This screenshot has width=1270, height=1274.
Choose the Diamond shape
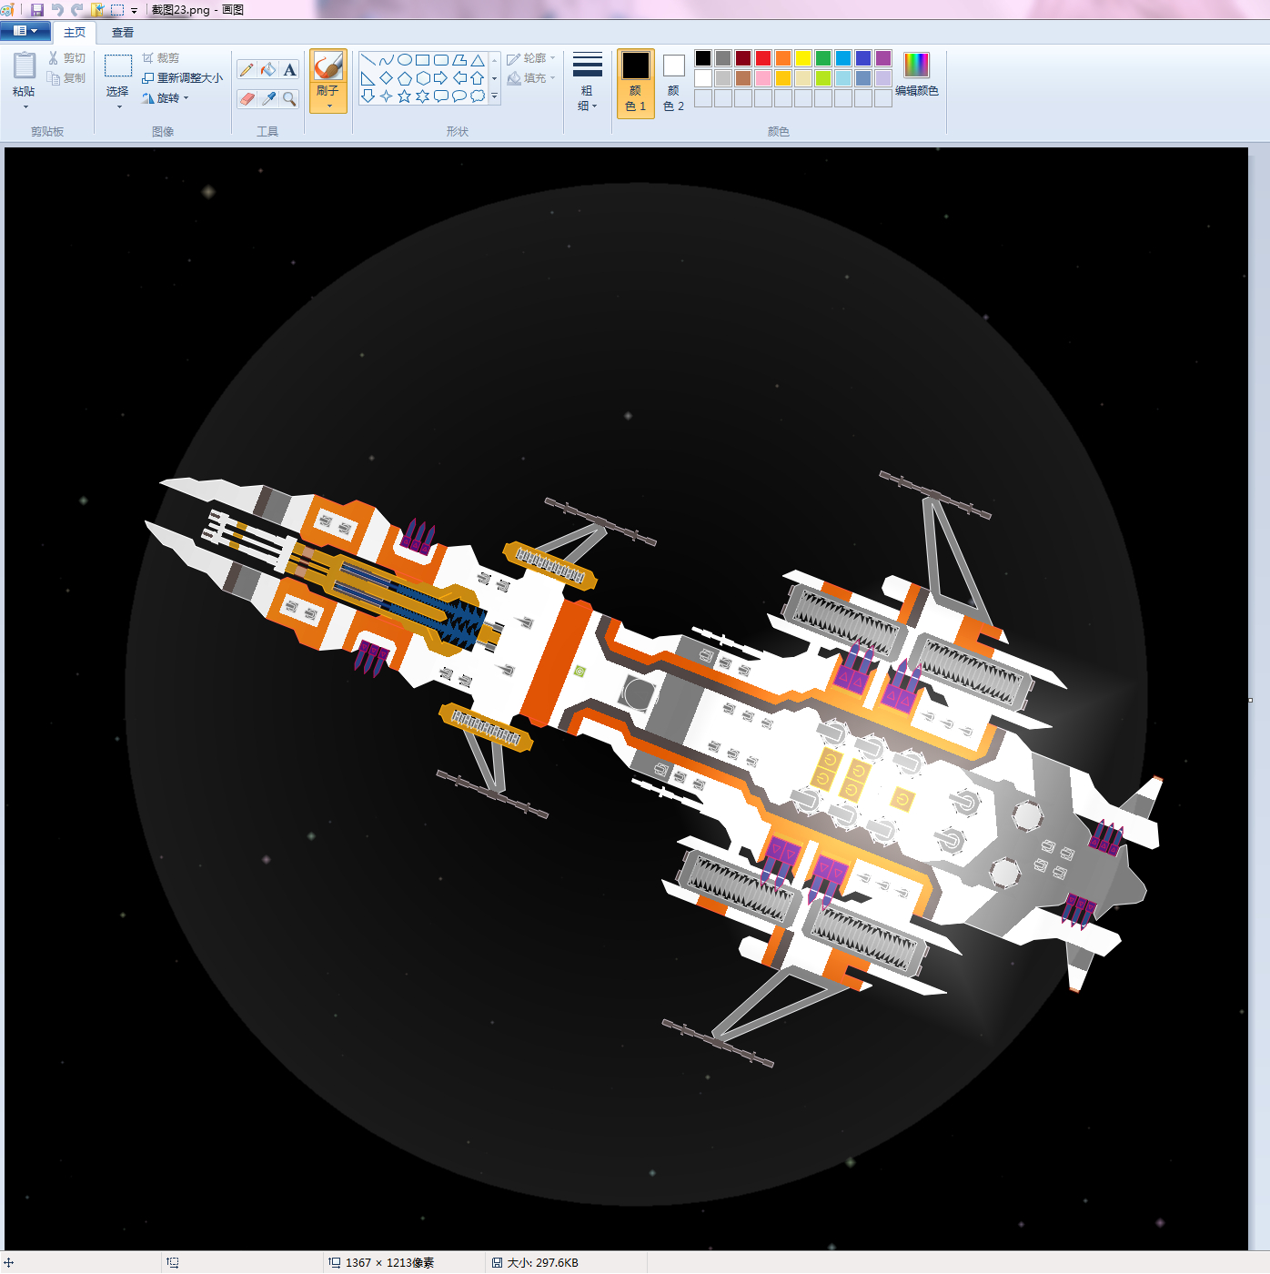pyautogui.click(x=387, y=78)
